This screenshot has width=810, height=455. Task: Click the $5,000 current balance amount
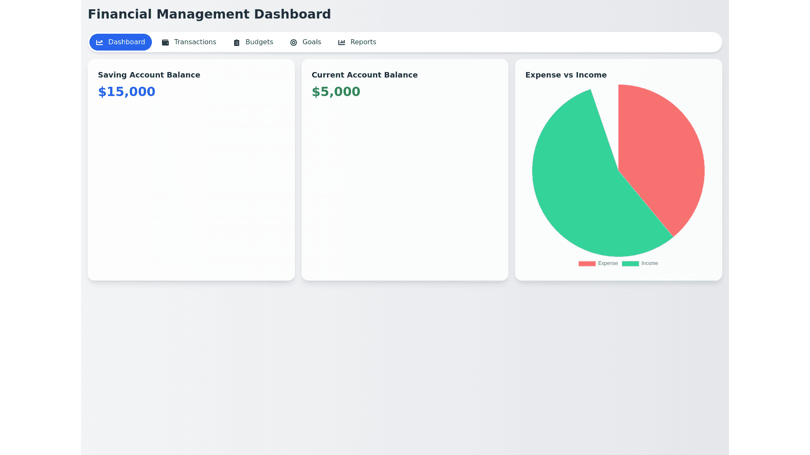pos(336,92)
